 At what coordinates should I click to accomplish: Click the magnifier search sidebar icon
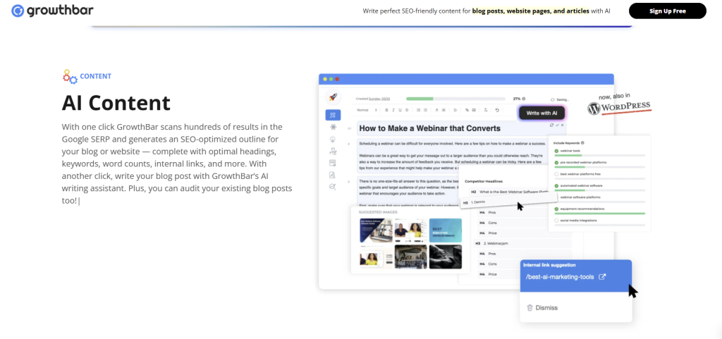click(x=333, y=187)
